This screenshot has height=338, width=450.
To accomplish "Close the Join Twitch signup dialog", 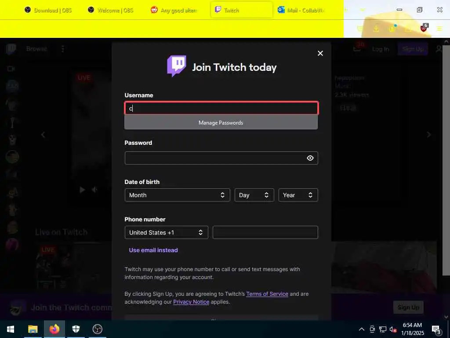I will 320,53.
